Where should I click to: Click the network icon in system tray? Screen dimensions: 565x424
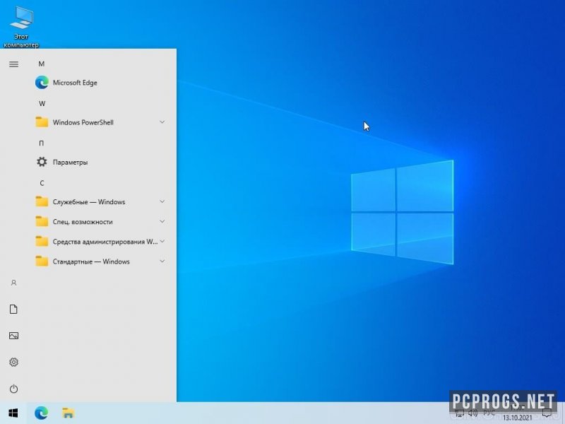[460, 413]
